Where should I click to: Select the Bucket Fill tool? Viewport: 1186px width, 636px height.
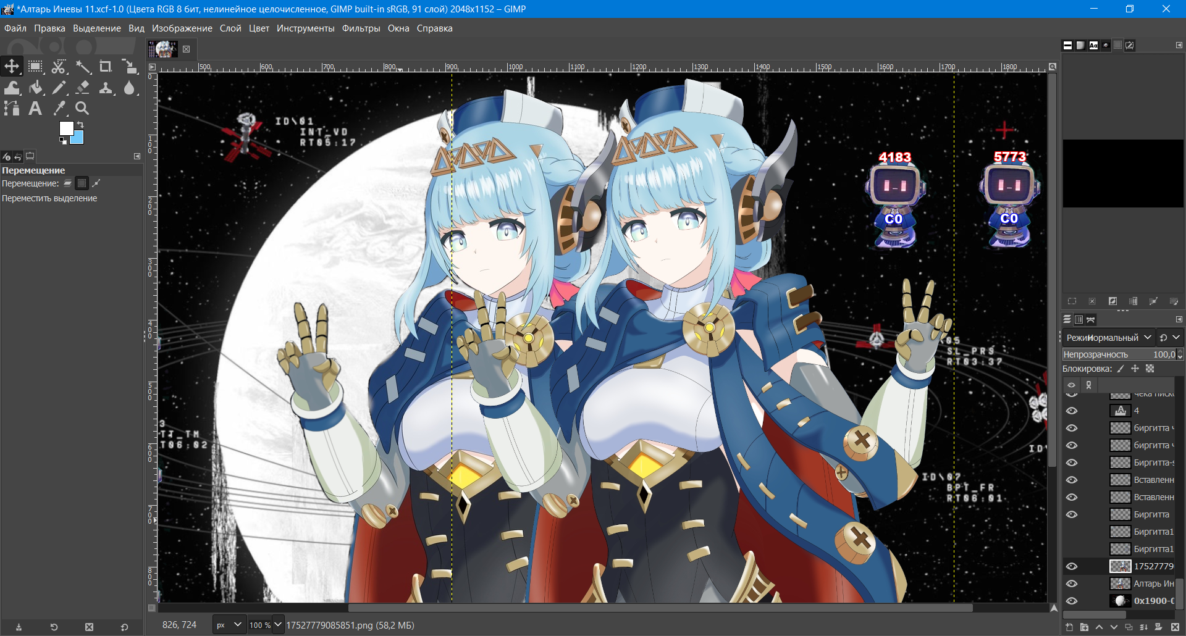coord(35,88)
